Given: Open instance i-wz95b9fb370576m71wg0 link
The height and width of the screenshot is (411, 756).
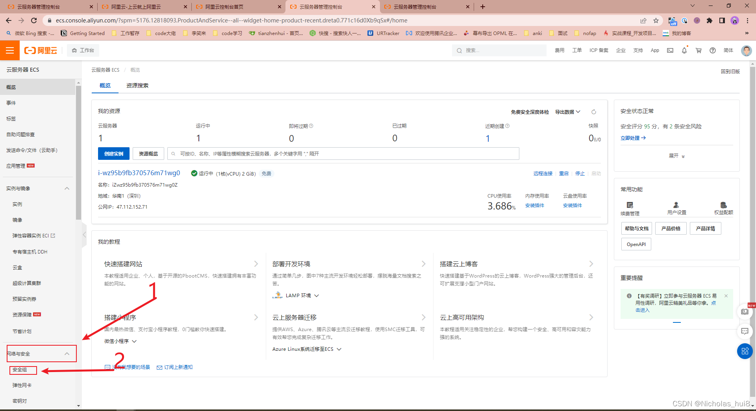Looking at the screenshot, I should coord(139,173).
